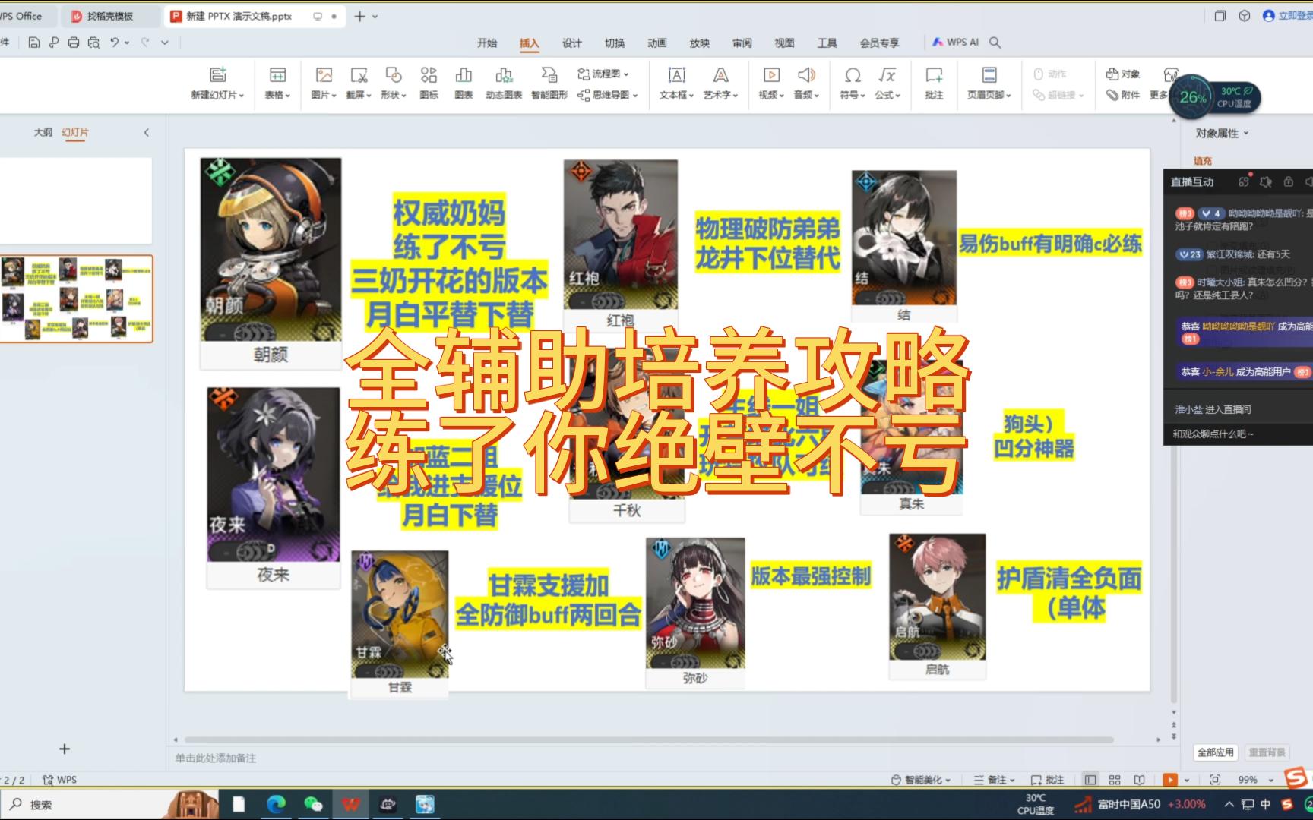Click the 符号 symbol icon
The height and width of the screenshot is (820, 1313).
(x=853, y=75)
